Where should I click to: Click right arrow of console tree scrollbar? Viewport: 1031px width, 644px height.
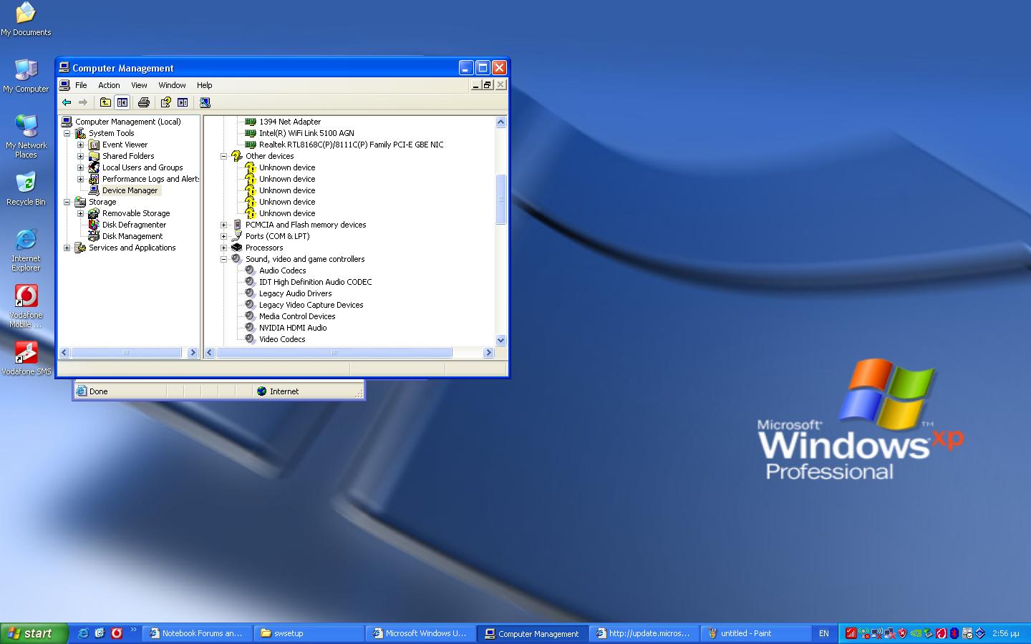click(192, 352)
